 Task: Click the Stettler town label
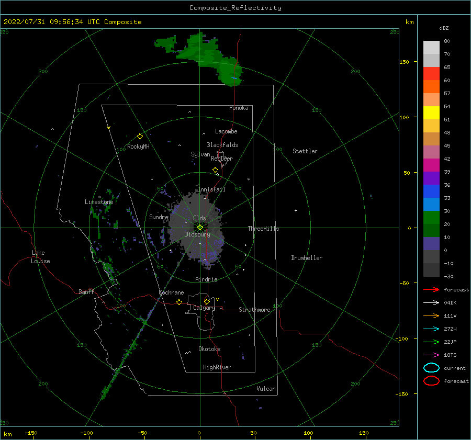point(305,151)
